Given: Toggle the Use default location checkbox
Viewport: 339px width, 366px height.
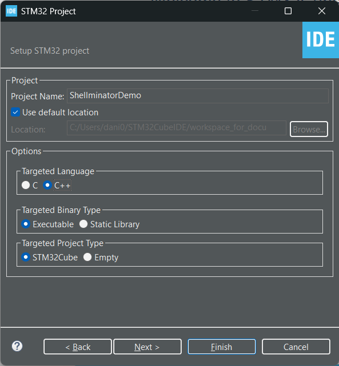Looking at the screenshot, I should coord(15,112).
